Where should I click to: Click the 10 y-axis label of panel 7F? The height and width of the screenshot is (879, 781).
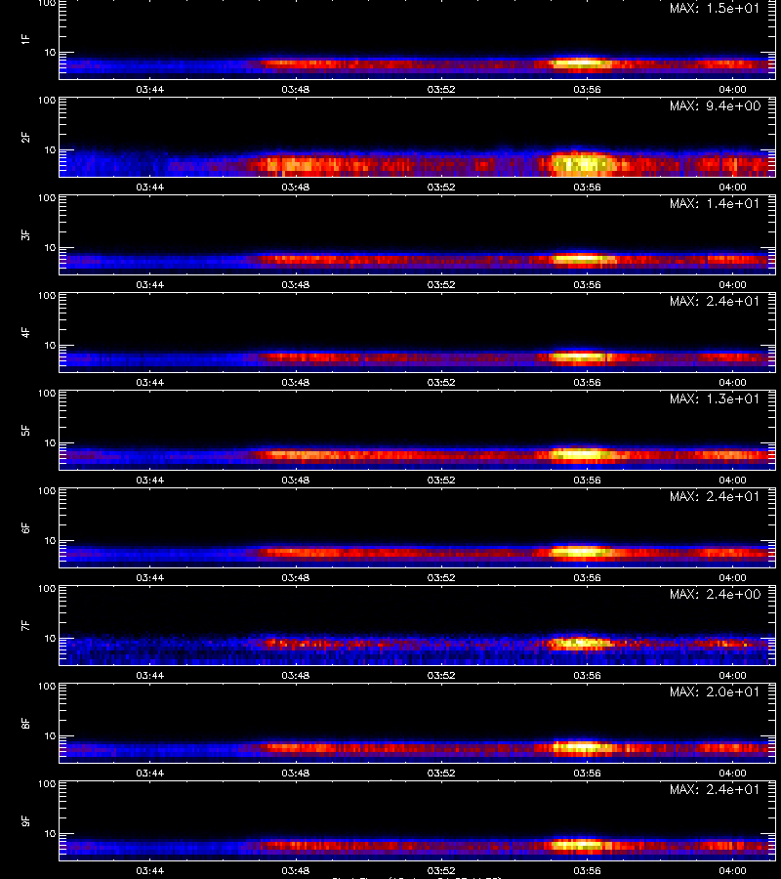[x=50, y=638]
